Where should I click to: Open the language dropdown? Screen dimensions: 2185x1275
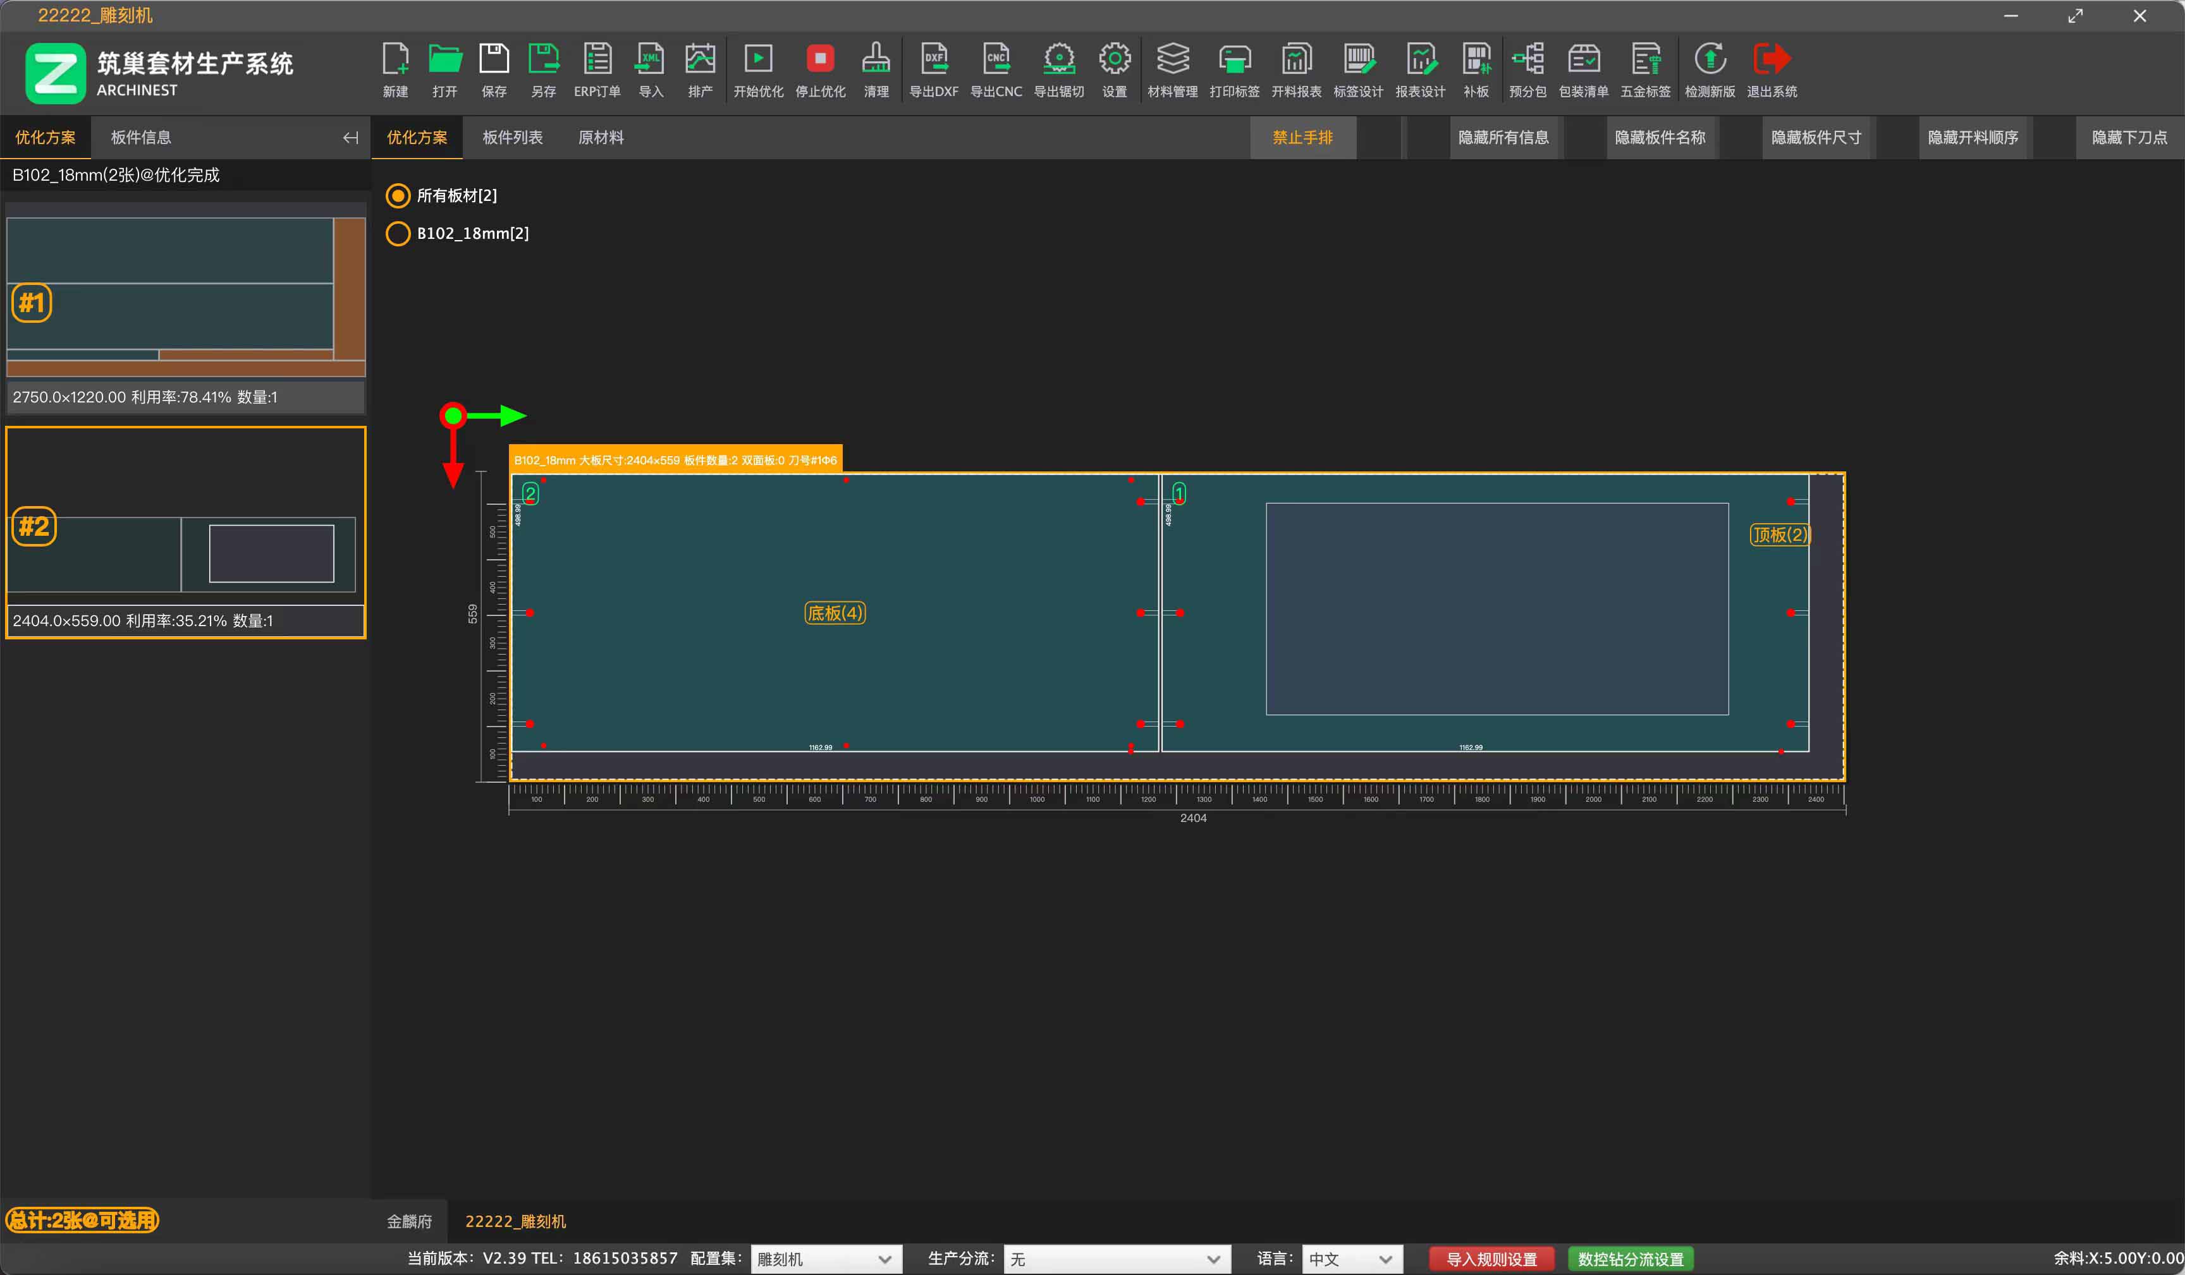click(1351, 1259)
